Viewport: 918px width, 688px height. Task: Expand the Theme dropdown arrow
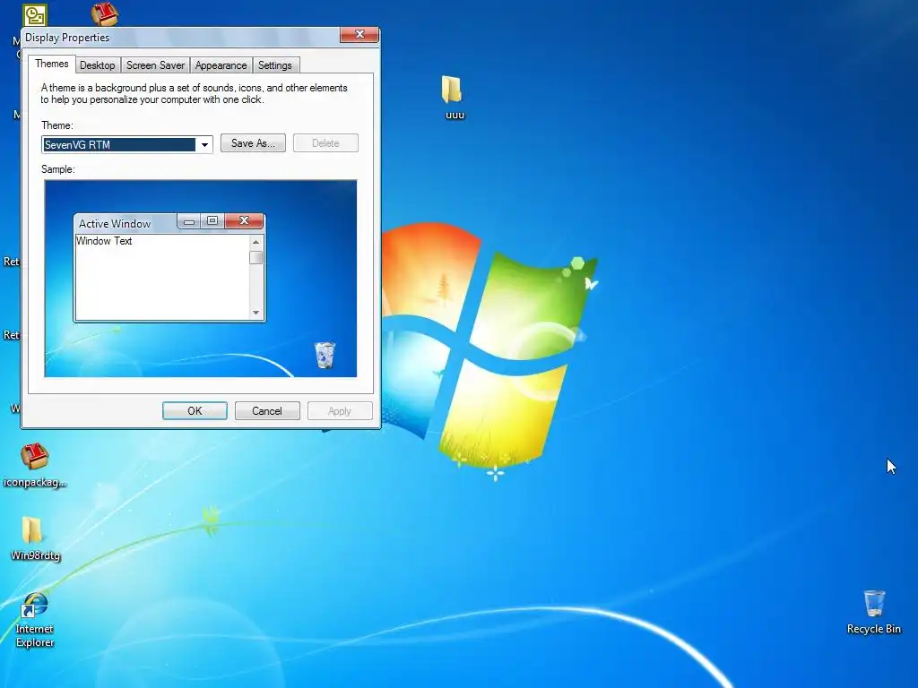coord(204,144)
